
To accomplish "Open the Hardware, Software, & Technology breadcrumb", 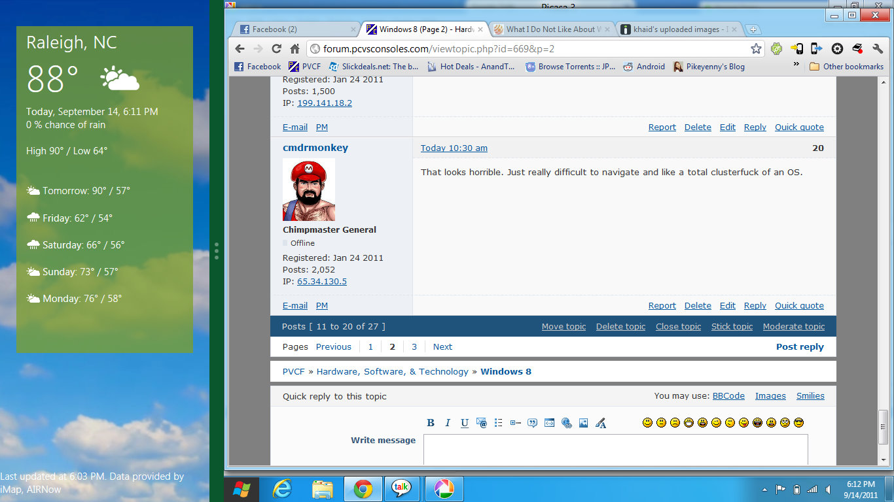I will coord(392,372).
